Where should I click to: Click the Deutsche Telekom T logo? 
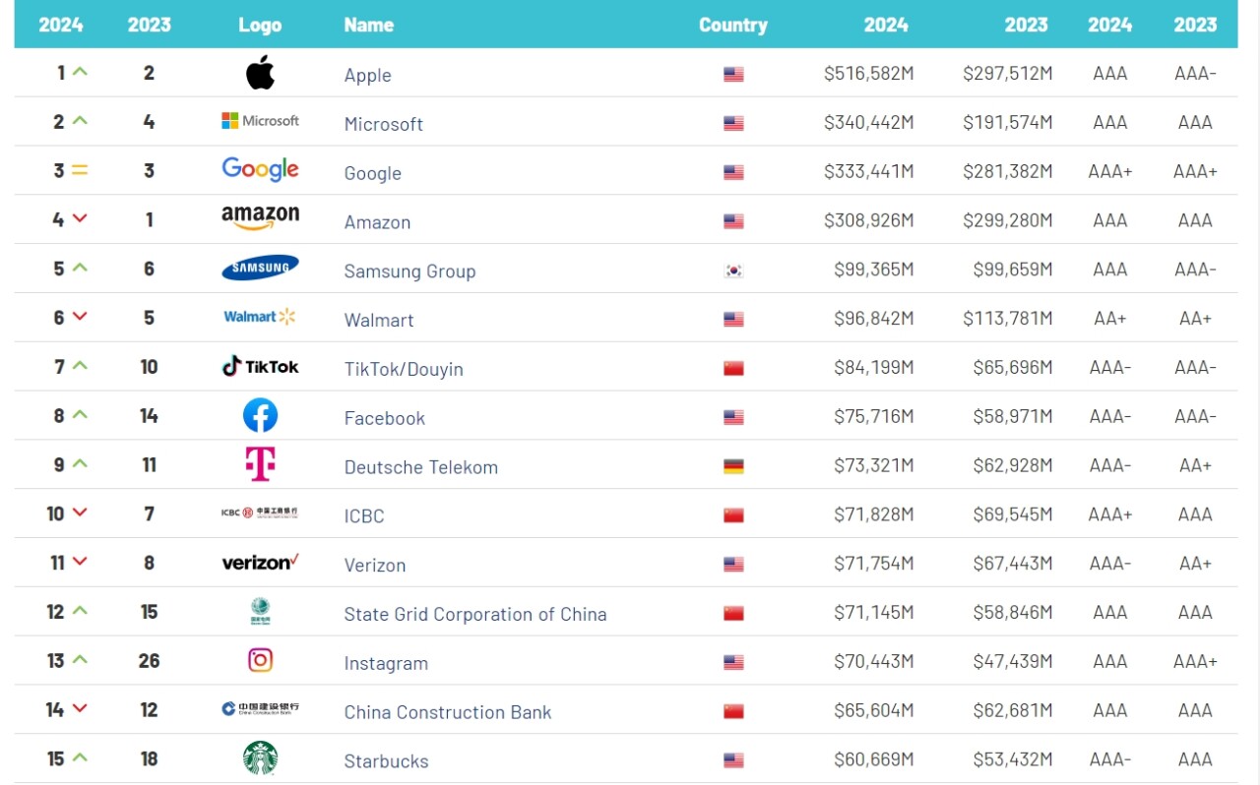coord(260,464)
